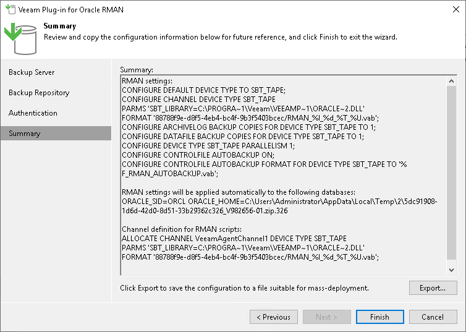The width and height of the screenshot is (466, 332).
Task: Click the 'Click Export to save the configuration' text
Action: click(244, 288)
